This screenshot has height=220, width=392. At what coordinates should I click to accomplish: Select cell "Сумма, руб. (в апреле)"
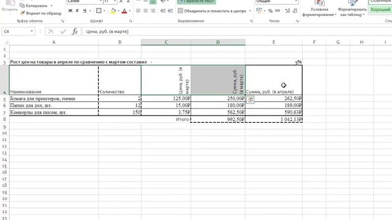pyautogui.click(x=274, y=80)
